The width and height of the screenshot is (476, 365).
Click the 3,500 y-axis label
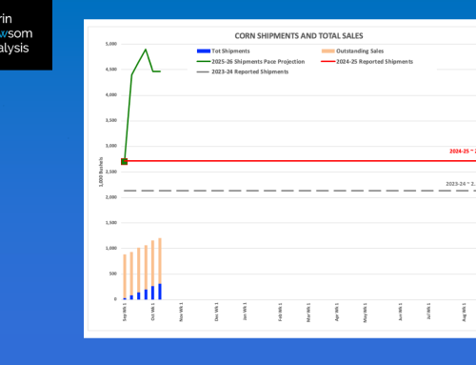pos(111,120)
